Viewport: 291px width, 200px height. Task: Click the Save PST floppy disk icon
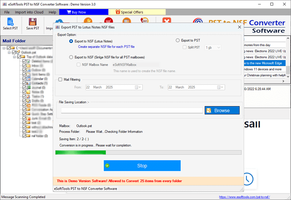[x=32, y=22]
